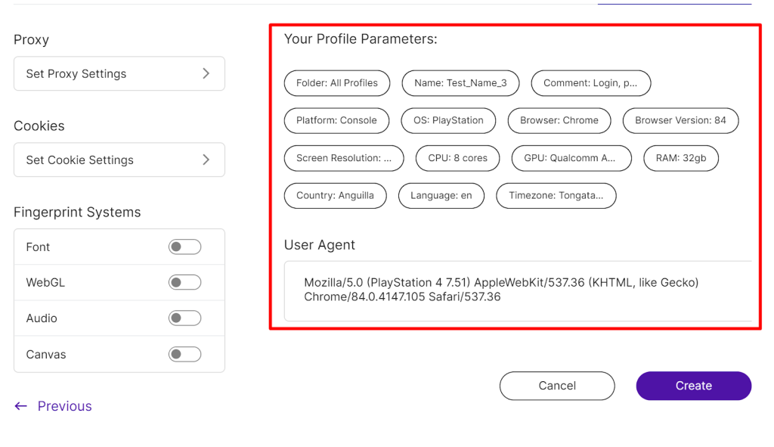Select the Name: Test_Name_3 chip
774x447 pixels.
tap(460, 83)
